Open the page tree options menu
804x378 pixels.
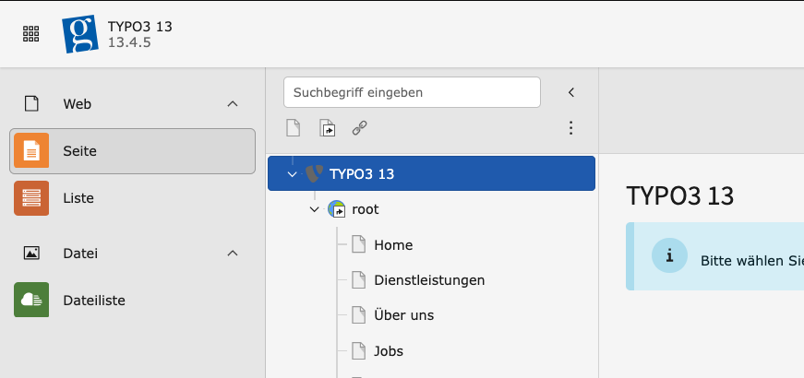tap(570, 128)
